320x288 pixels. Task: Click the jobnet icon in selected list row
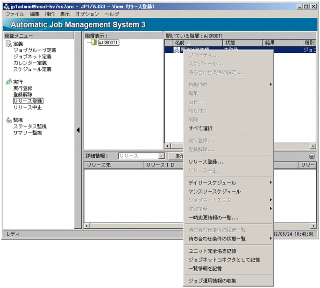pos(177,49)
